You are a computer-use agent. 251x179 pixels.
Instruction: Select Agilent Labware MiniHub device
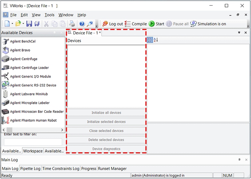(25, 94)
